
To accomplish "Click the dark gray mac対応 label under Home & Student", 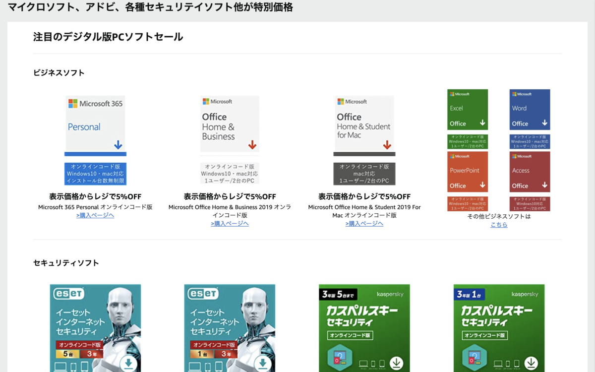I will click(x=364, y=174).
